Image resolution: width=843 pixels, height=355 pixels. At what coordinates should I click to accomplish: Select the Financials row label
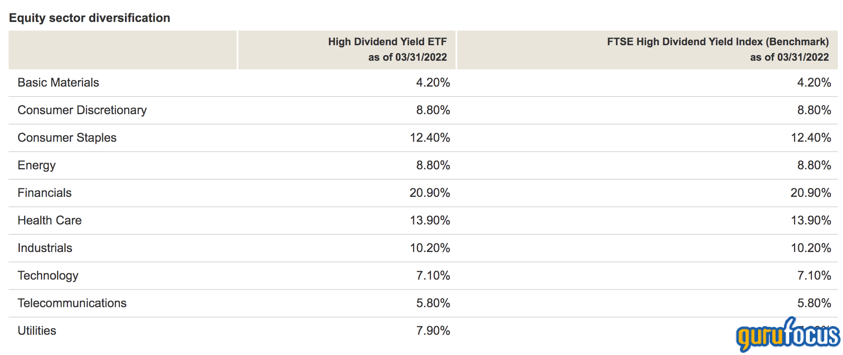click(x=44, y=193)
